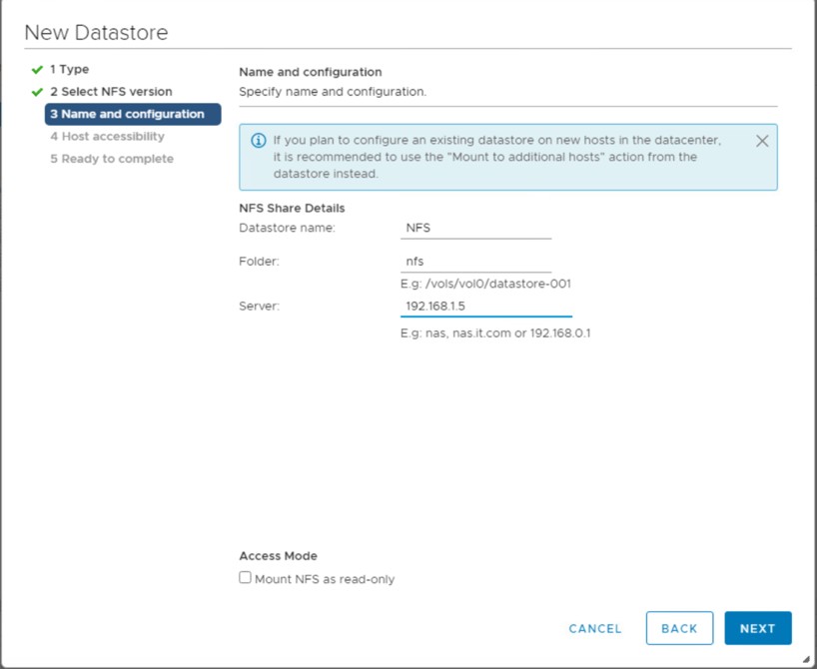Image resolution: width=817 pixels, height=669 pixels.
Task: Click green checkmark beside Select NFS version
Action: (x=37, y=92)
